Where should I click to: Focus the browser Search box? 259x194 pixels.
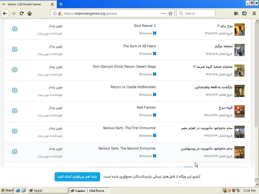[x=196, y=13]
